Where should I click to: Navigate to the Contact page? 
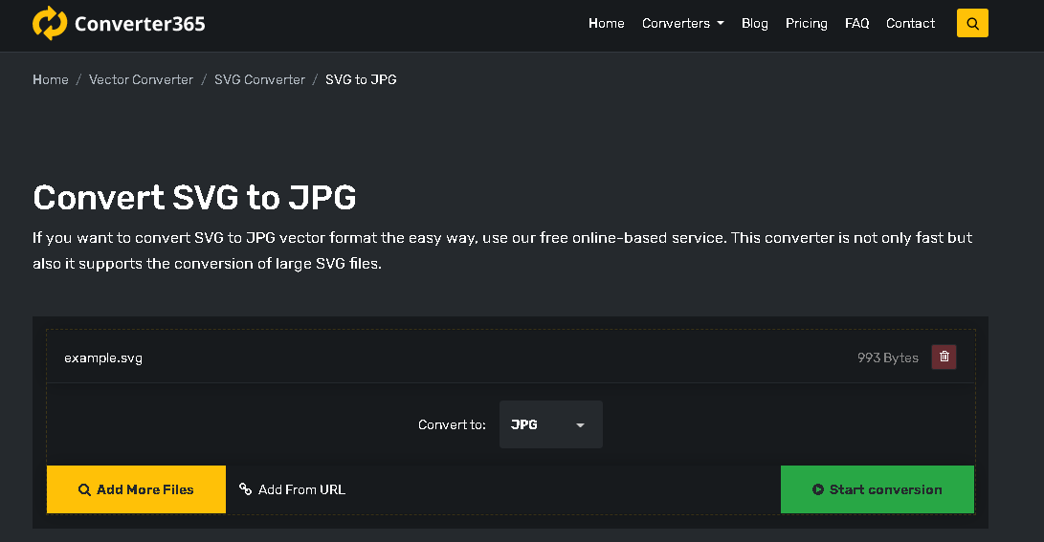[910, 24]
